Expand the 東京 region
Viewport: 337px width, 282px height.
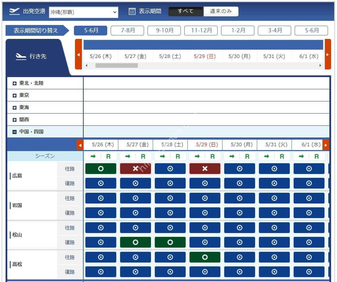tap(15, 95)
